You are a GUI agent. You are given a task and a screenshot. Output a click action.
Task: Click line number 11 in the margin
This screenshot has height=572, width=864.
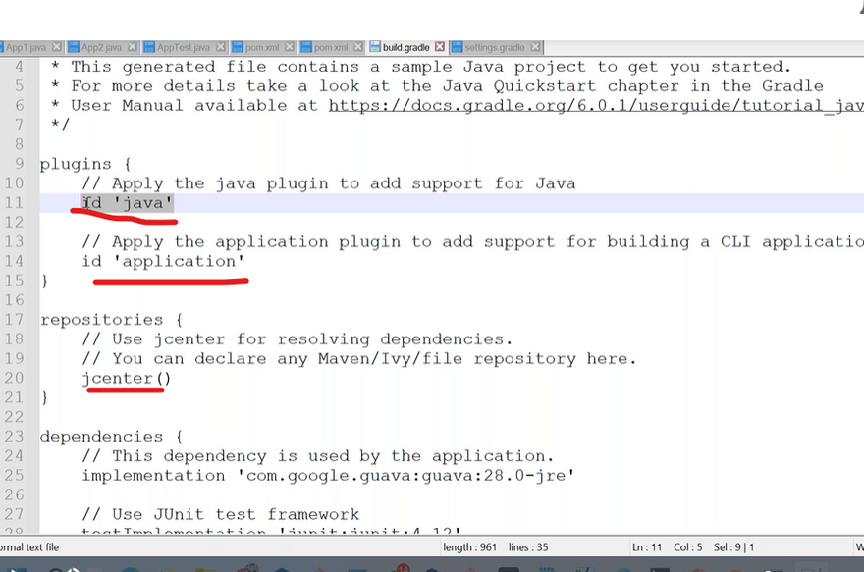coord(14,203)
